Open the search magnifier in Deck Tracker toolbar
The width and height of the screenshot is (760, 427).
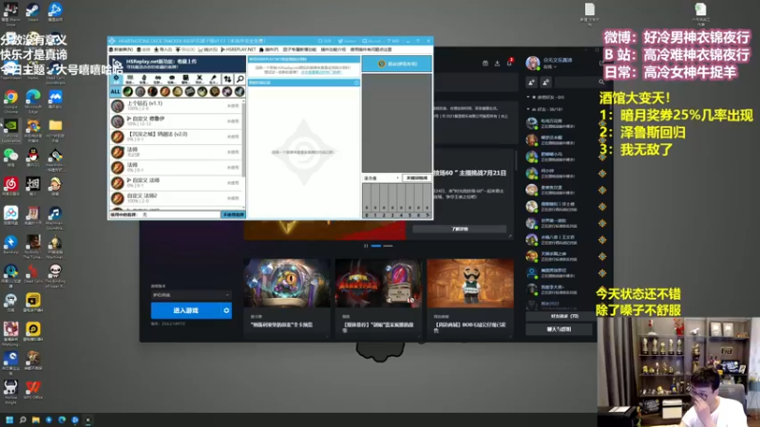click(x=240, y=79)
